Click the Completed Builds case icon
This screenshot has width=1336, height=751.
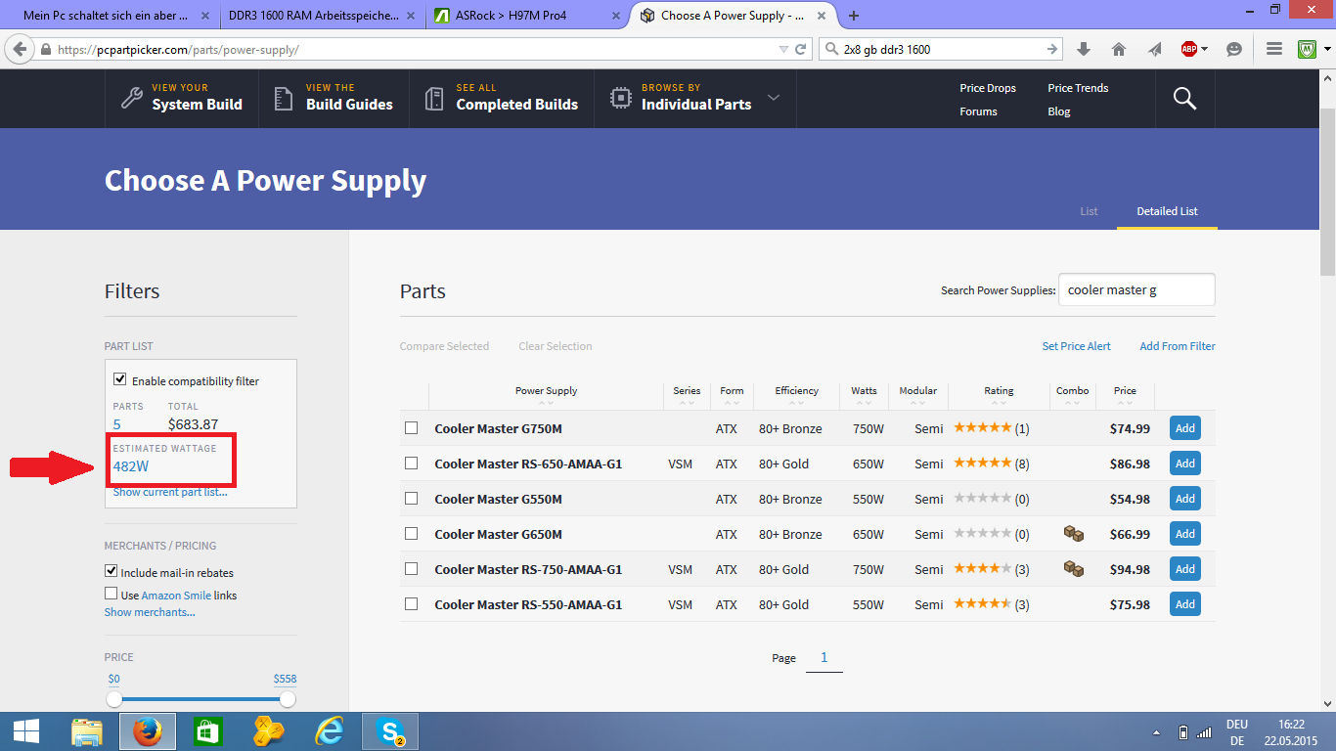[x=434, y=98]
